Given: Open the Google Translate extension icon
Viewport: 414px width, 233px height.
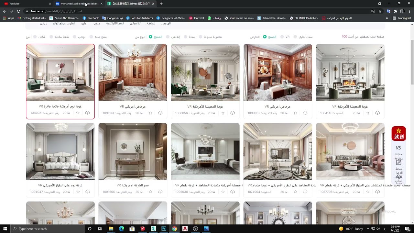Looking at the screenshot, I should pos(388,11).
